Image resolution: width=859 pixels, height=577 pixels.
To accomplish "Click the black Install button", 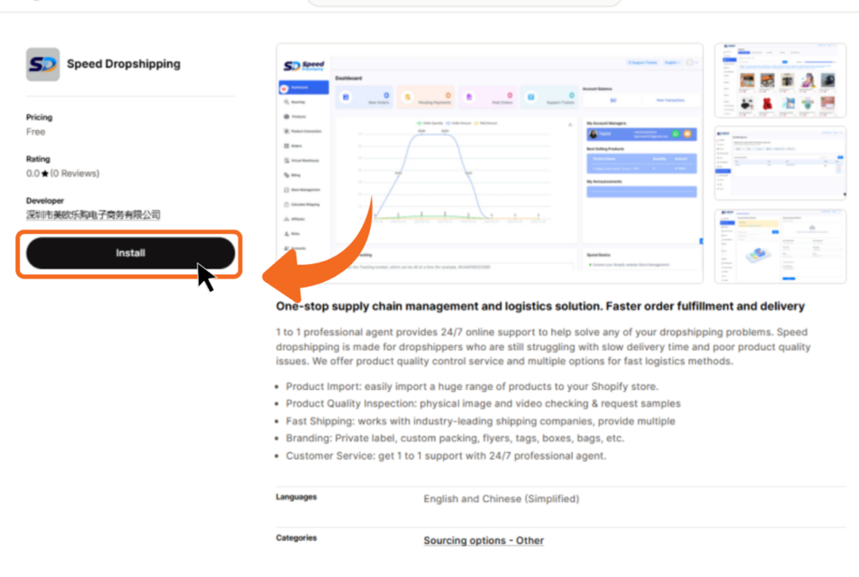I will coord(130,253).
